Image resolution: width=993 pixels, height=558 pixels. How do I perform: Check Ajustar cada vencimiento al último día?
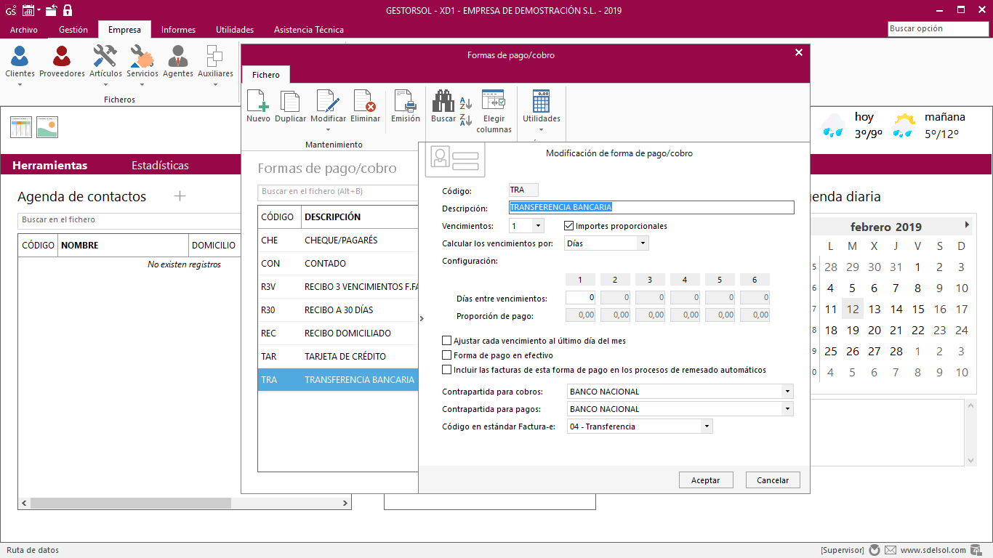coord(447,341)
